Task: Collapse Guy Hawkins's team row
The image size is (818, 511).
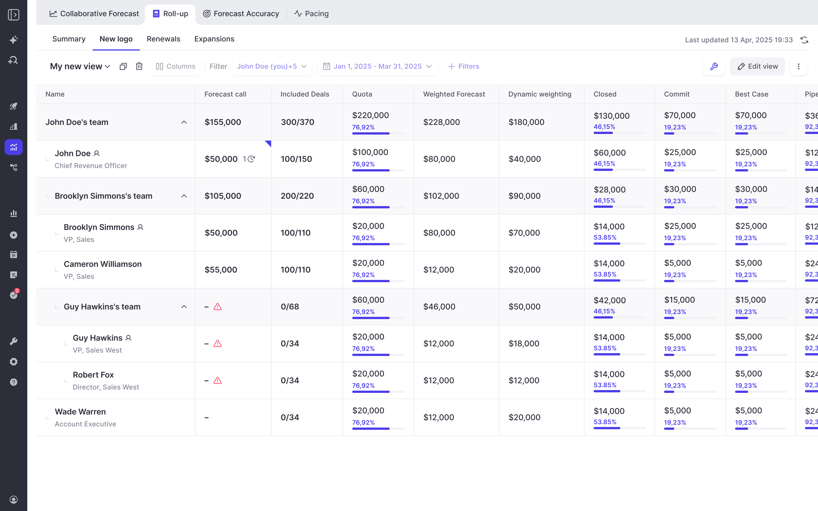Action: (x=184, y=307)
